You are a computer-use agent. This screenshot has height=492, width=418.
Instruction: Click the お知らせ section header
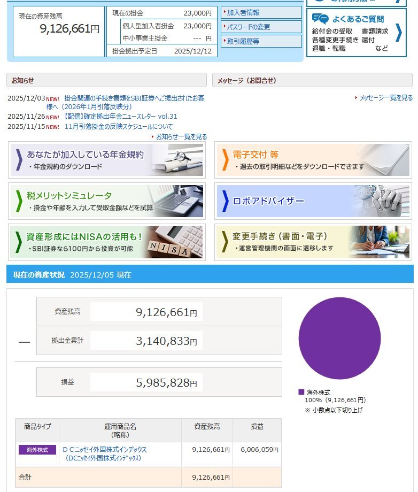tap(106, 80)
